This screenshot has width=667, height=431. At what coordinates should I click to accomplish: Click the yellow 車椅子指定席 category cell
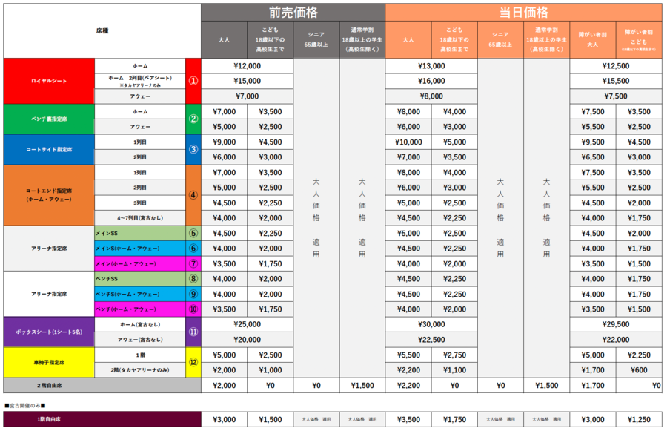pyautogui.click(x=49, y=362)
